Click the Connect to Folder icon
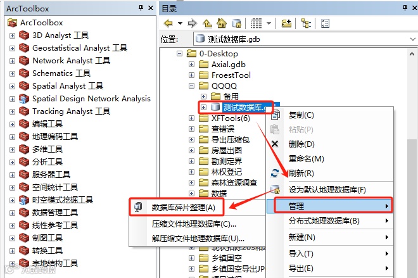The width and height of the screenshot is (418, 278). [x=286, y=23]
